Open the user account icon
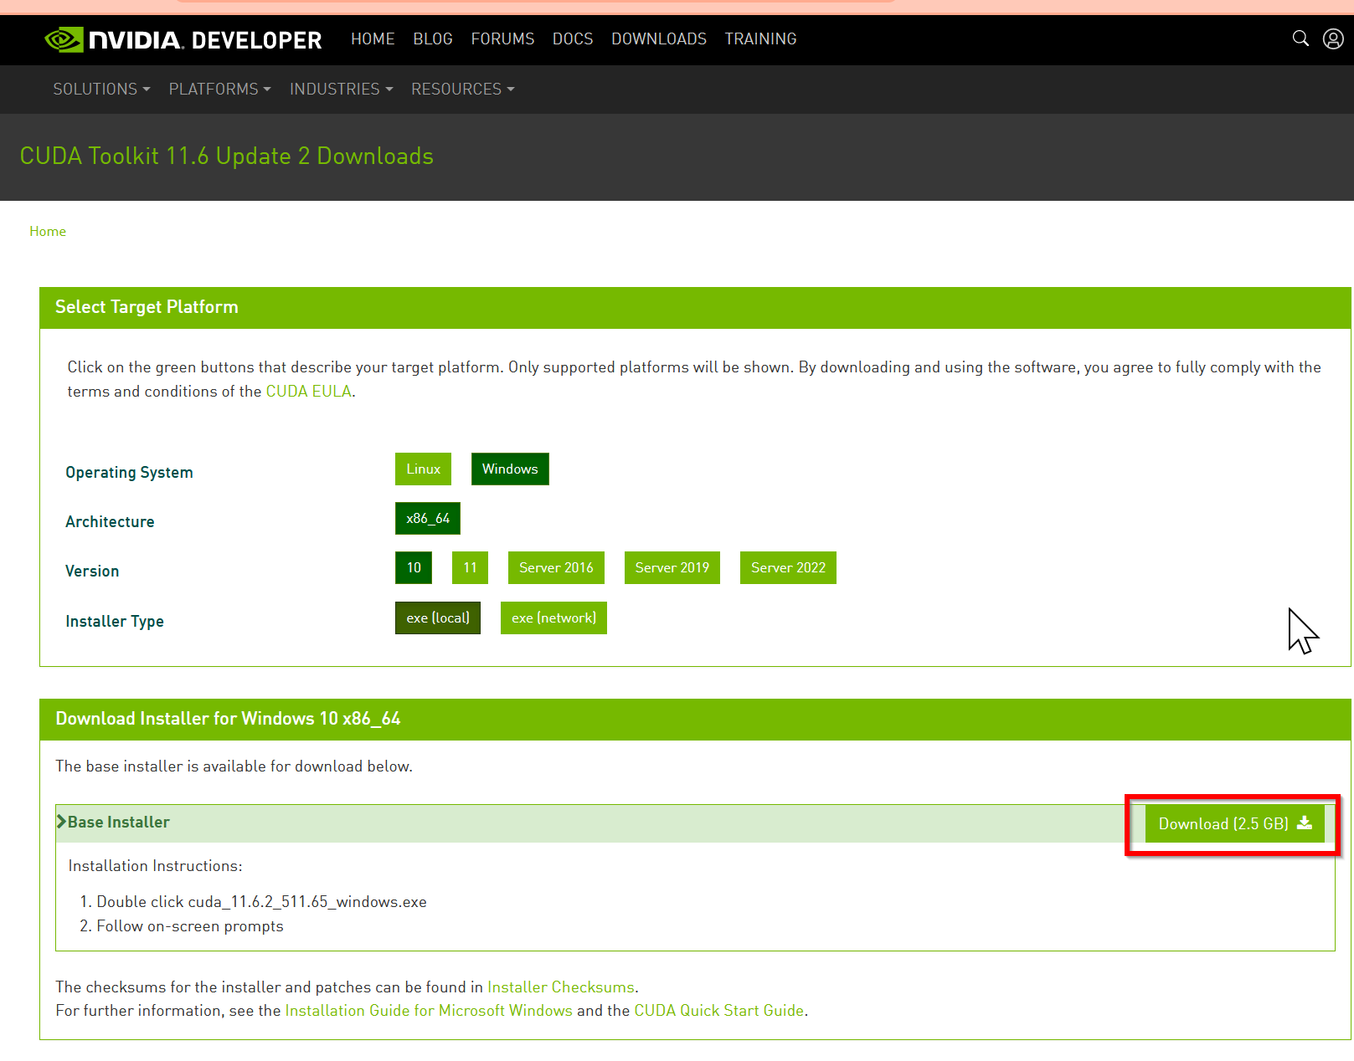 [x=1333, y=38]
